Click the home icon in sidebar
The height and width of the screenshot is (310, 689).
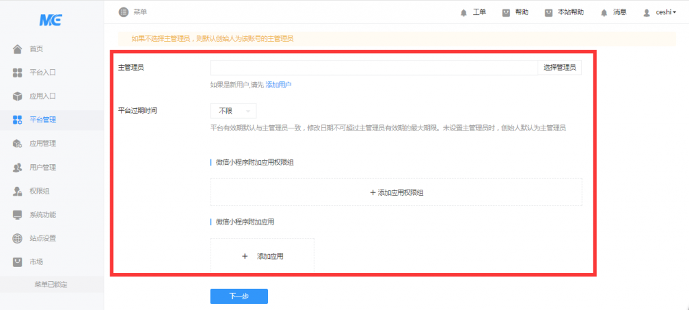coord(18,49)
